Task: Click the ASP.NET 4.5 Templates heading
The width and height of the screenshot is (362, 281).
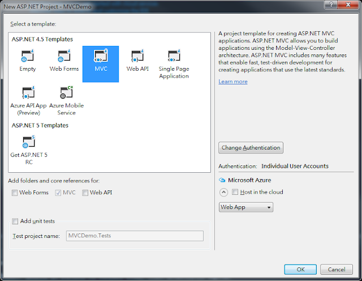Action: 42,39
